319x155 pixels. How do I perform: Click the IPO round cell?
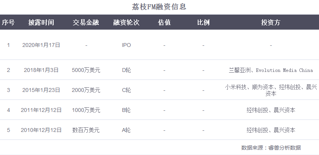click(126, 45)
